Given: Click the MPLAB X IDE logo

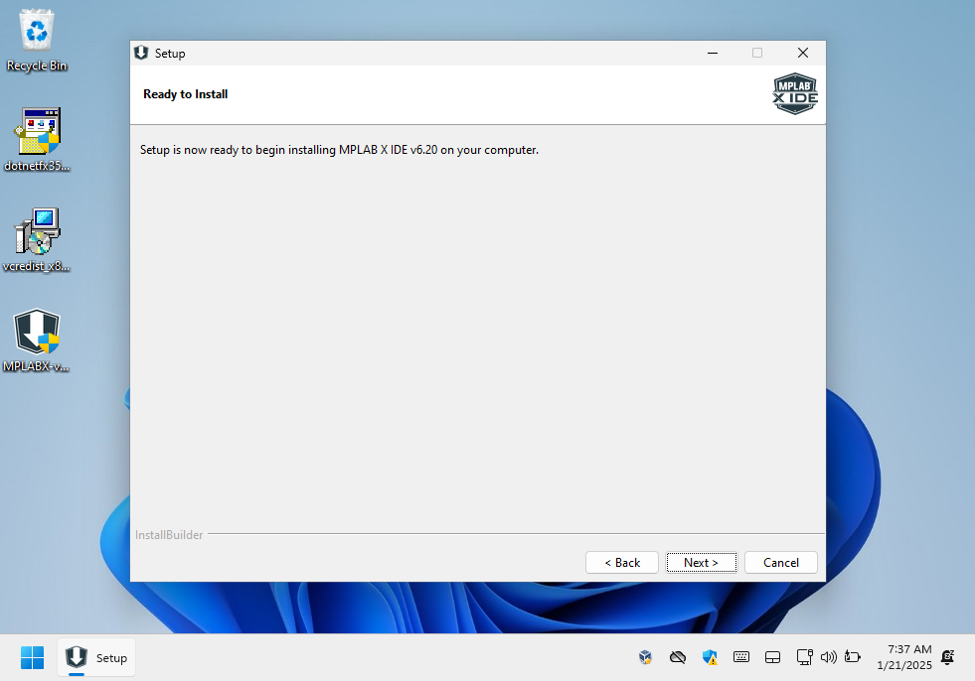Looking at the screenshot, I should tap(795, 94).
